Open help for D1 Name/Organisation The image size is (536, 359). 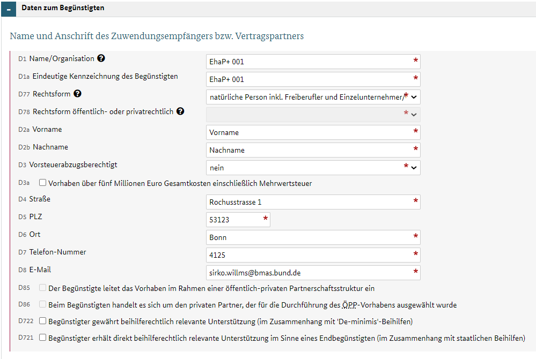[101, 58]
